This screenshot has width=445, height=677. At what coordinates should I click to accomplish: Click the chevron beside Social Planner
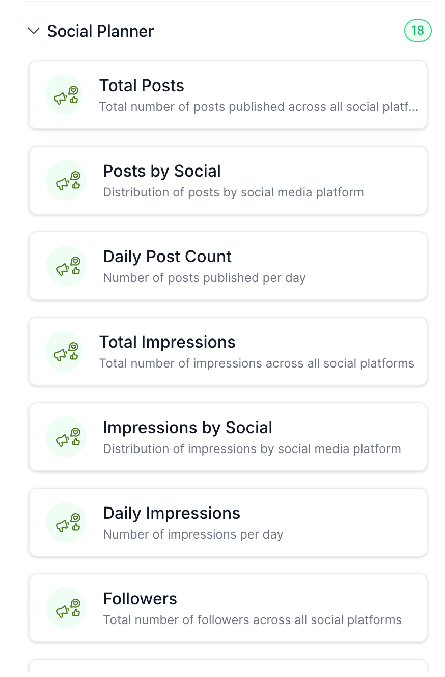click(34, 31)
